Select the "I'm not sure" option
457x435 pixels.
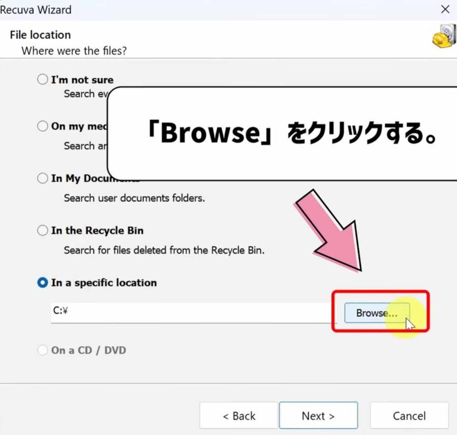42,79
